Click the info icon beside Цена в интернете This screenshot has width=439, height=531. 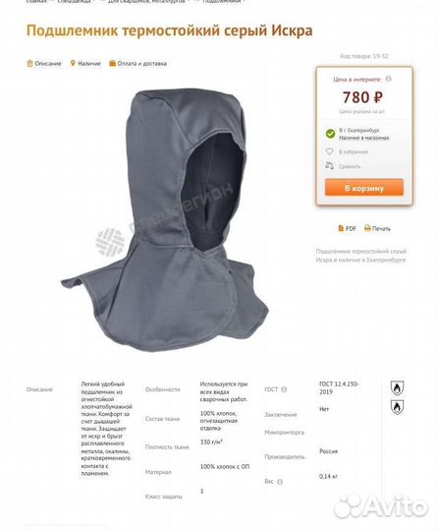pos(388,79)
